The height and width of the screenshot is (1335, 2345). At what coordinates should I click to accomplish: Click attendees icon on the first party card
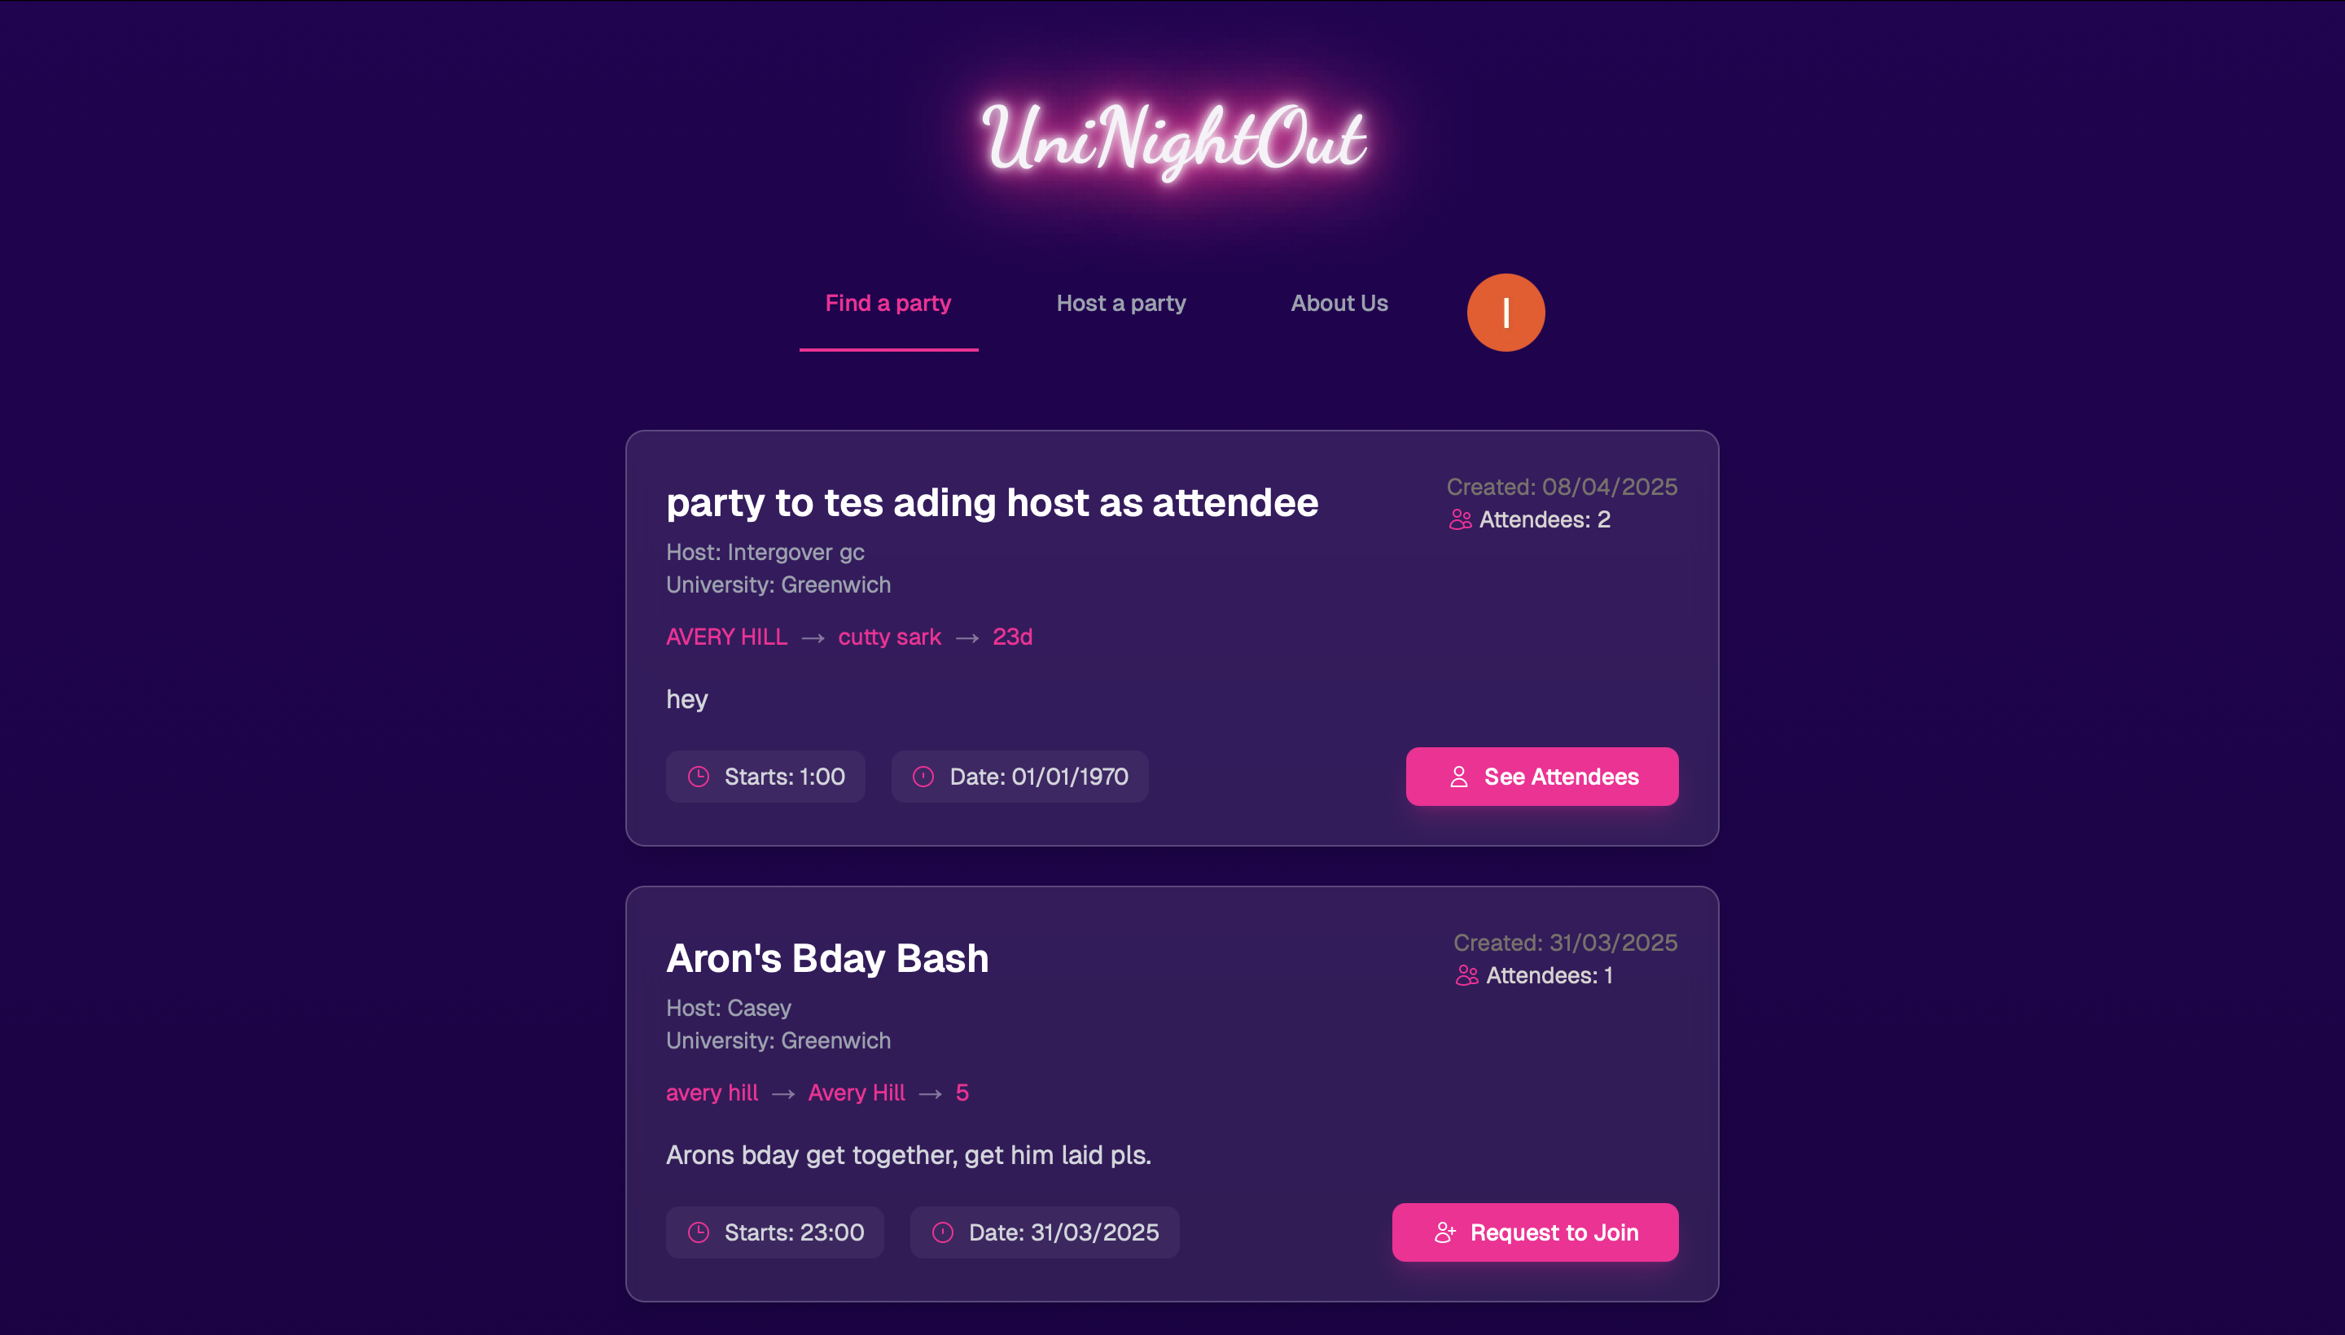(x=1460, y=520)
